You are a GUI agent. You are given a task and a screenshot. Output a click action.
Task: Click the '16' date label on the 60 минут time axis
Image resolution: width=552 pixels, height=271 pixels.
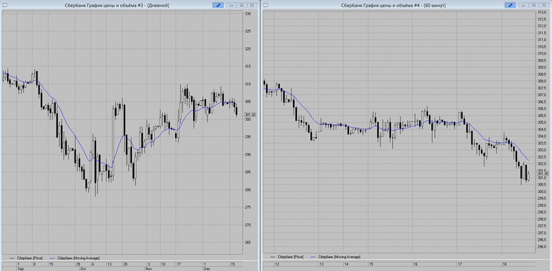coord(416,264)
